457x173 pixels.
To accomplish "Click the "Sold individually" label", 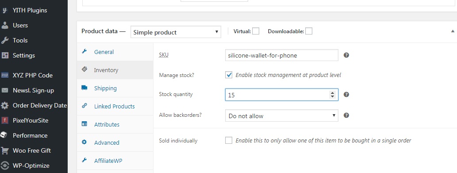I will [178, 141].
